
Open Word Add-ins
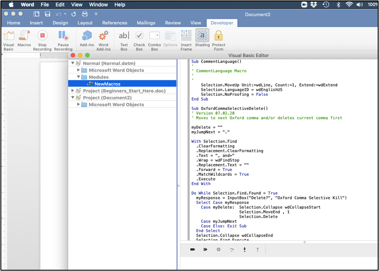[x=103, y=40]
